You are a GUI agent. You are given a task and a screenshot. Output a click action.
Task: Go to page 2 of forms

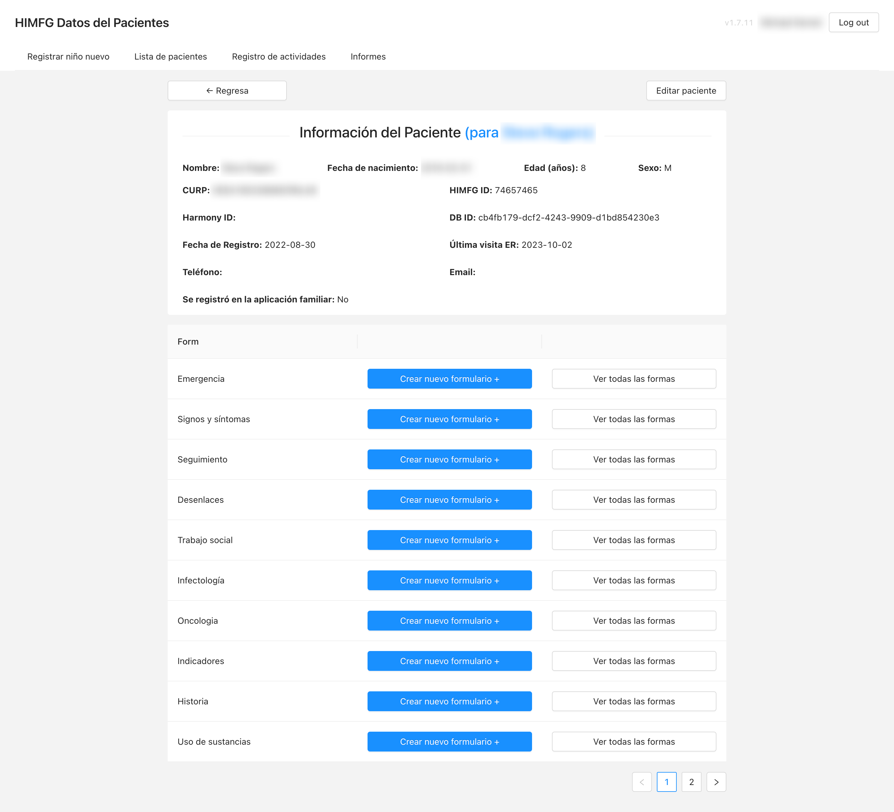pyautogui.click(x=691, y=782)
